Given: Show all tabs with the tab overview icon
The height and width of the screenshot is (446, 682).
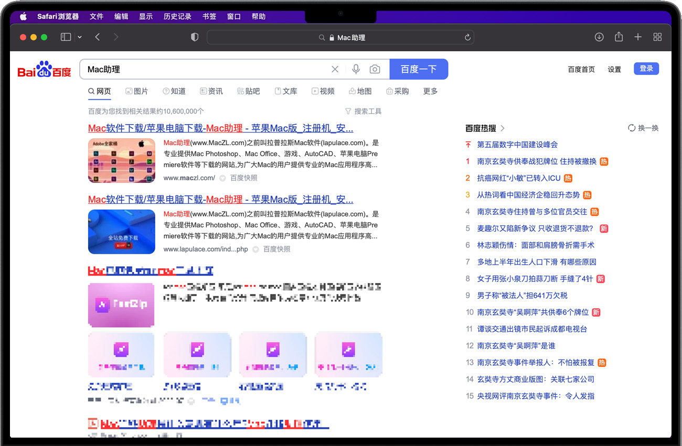Looking at the screenshot, I should pos(657,37).
